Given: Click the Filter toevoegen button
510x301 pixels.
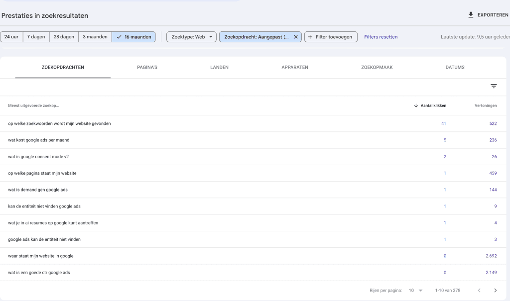Looking at the screenshot, I should [331, 37].
